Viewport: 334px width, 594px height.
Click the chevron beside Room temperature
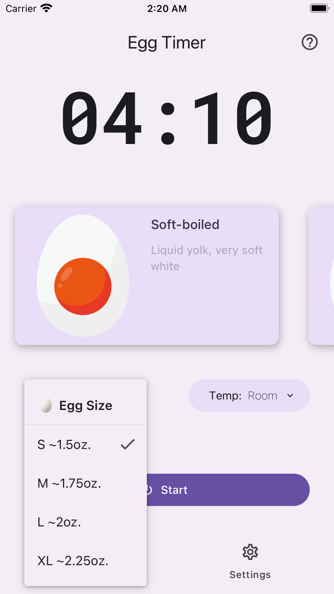(x=291, y=396)
